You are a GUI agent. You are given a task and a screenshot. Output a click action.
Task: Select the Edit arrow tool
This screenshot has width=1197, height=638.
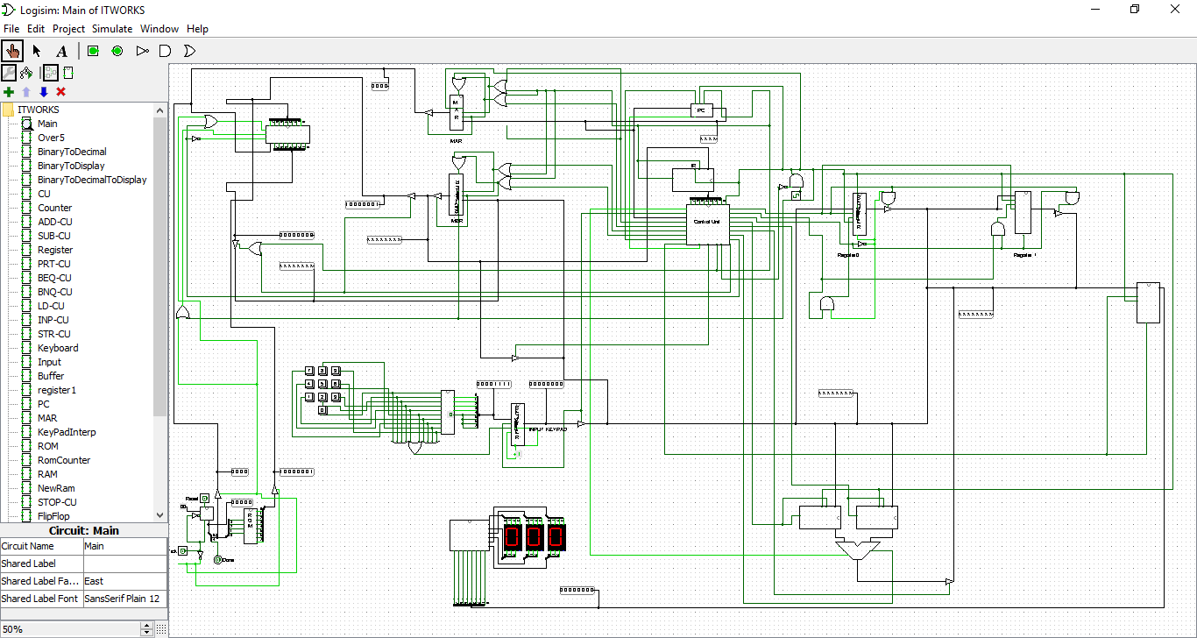[37, 51]
